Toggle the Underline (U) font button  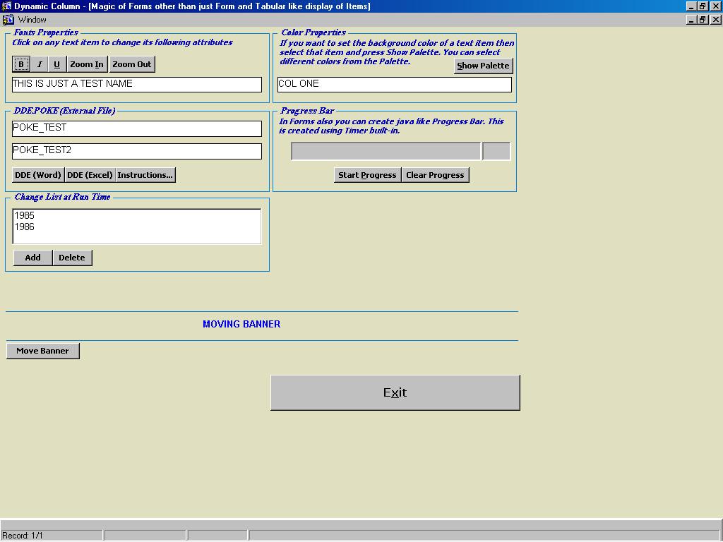coord(57,64)
